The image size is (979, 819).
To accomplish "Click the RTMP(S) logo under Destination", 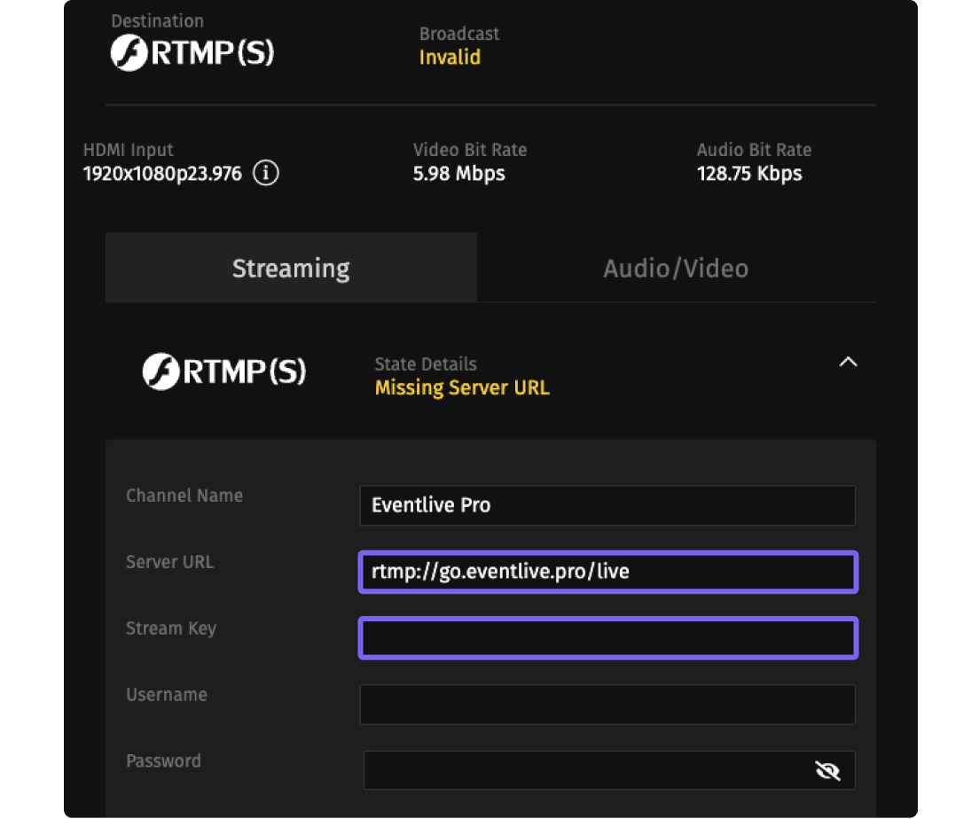I will [192, 53].
